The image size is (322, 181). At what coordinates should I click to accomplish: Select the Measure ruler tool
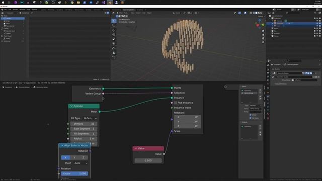point(114,53)
